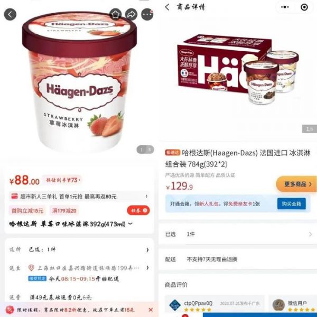317x317 pixels.
Task: Expand the 哈根达斯 草莓口味 product title chevron
Action: point(130,223)
